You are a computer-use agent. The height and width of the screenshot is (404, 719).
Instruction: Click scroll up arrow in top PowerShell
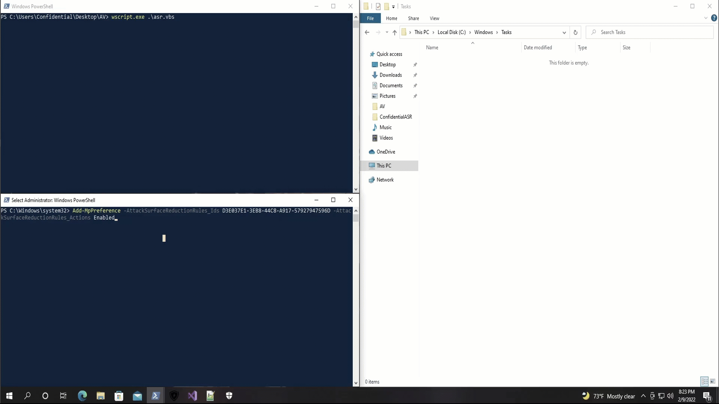pyautogui.click(x=356, y=17)
